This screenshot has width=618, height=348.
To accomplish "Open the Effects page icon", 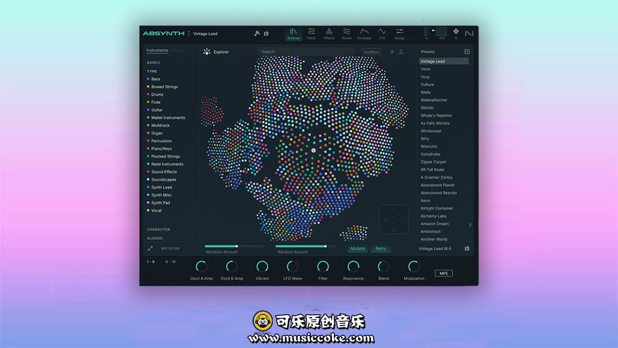I will pyautogui.click(x=329, y=33).
